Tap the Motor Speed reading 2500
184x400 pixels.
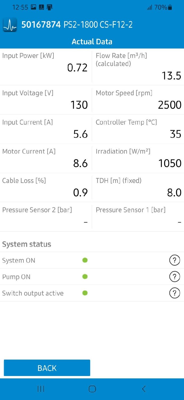pyautogui.click(x=170, y=105)
